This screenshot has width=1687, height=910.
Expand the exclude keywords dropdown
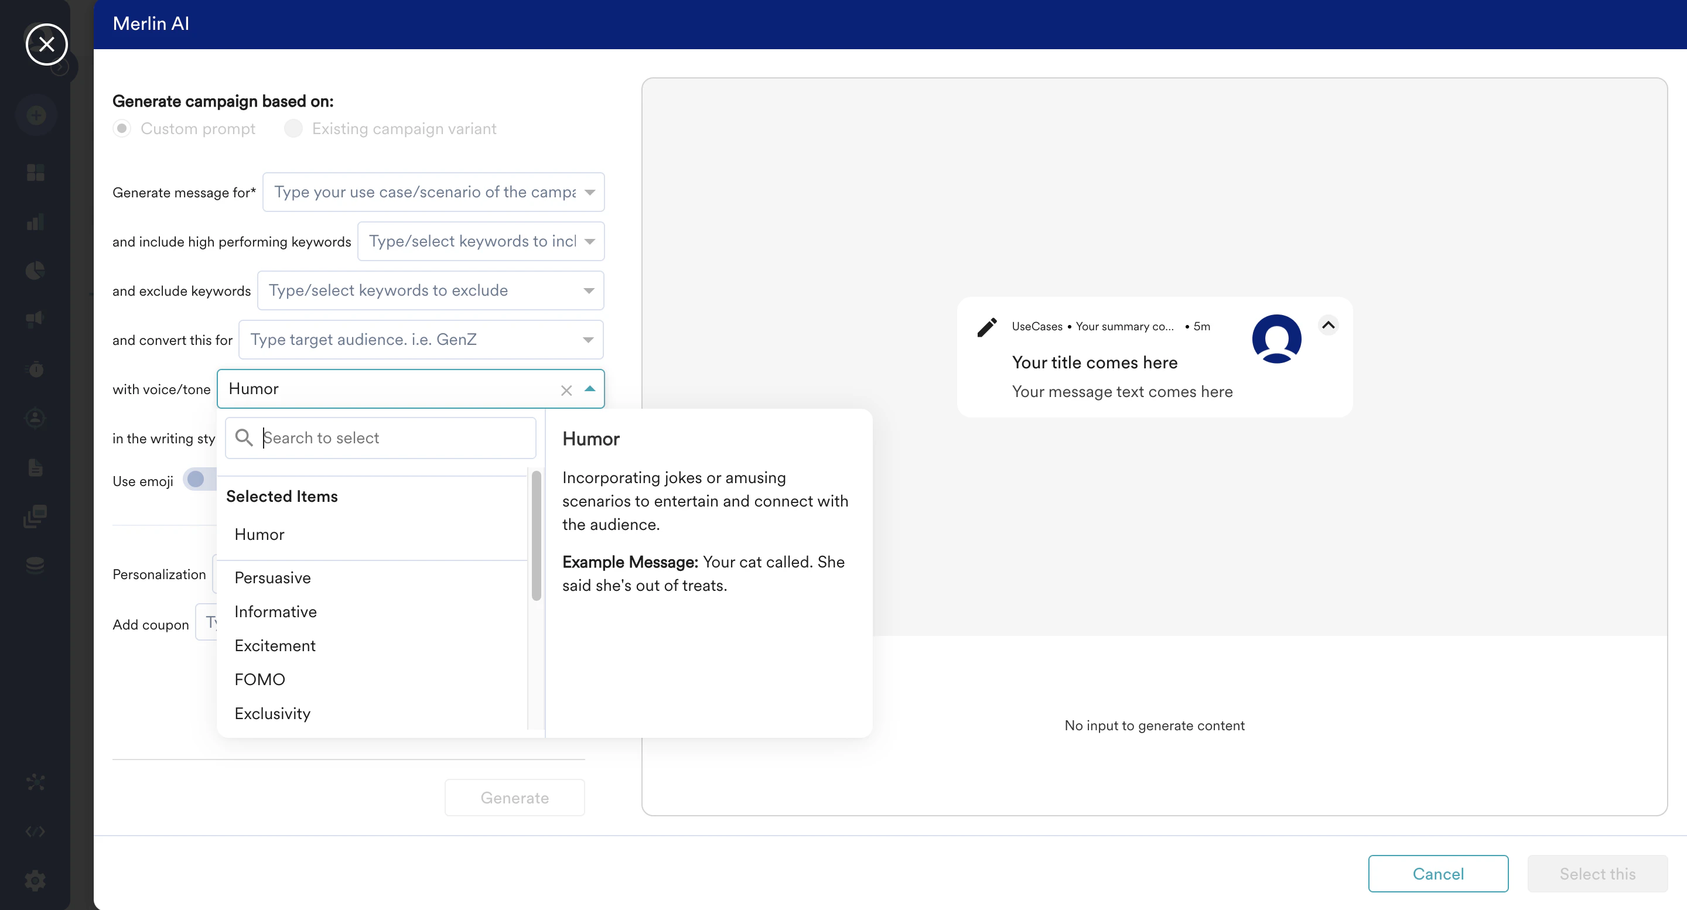(x=589, y=290)
